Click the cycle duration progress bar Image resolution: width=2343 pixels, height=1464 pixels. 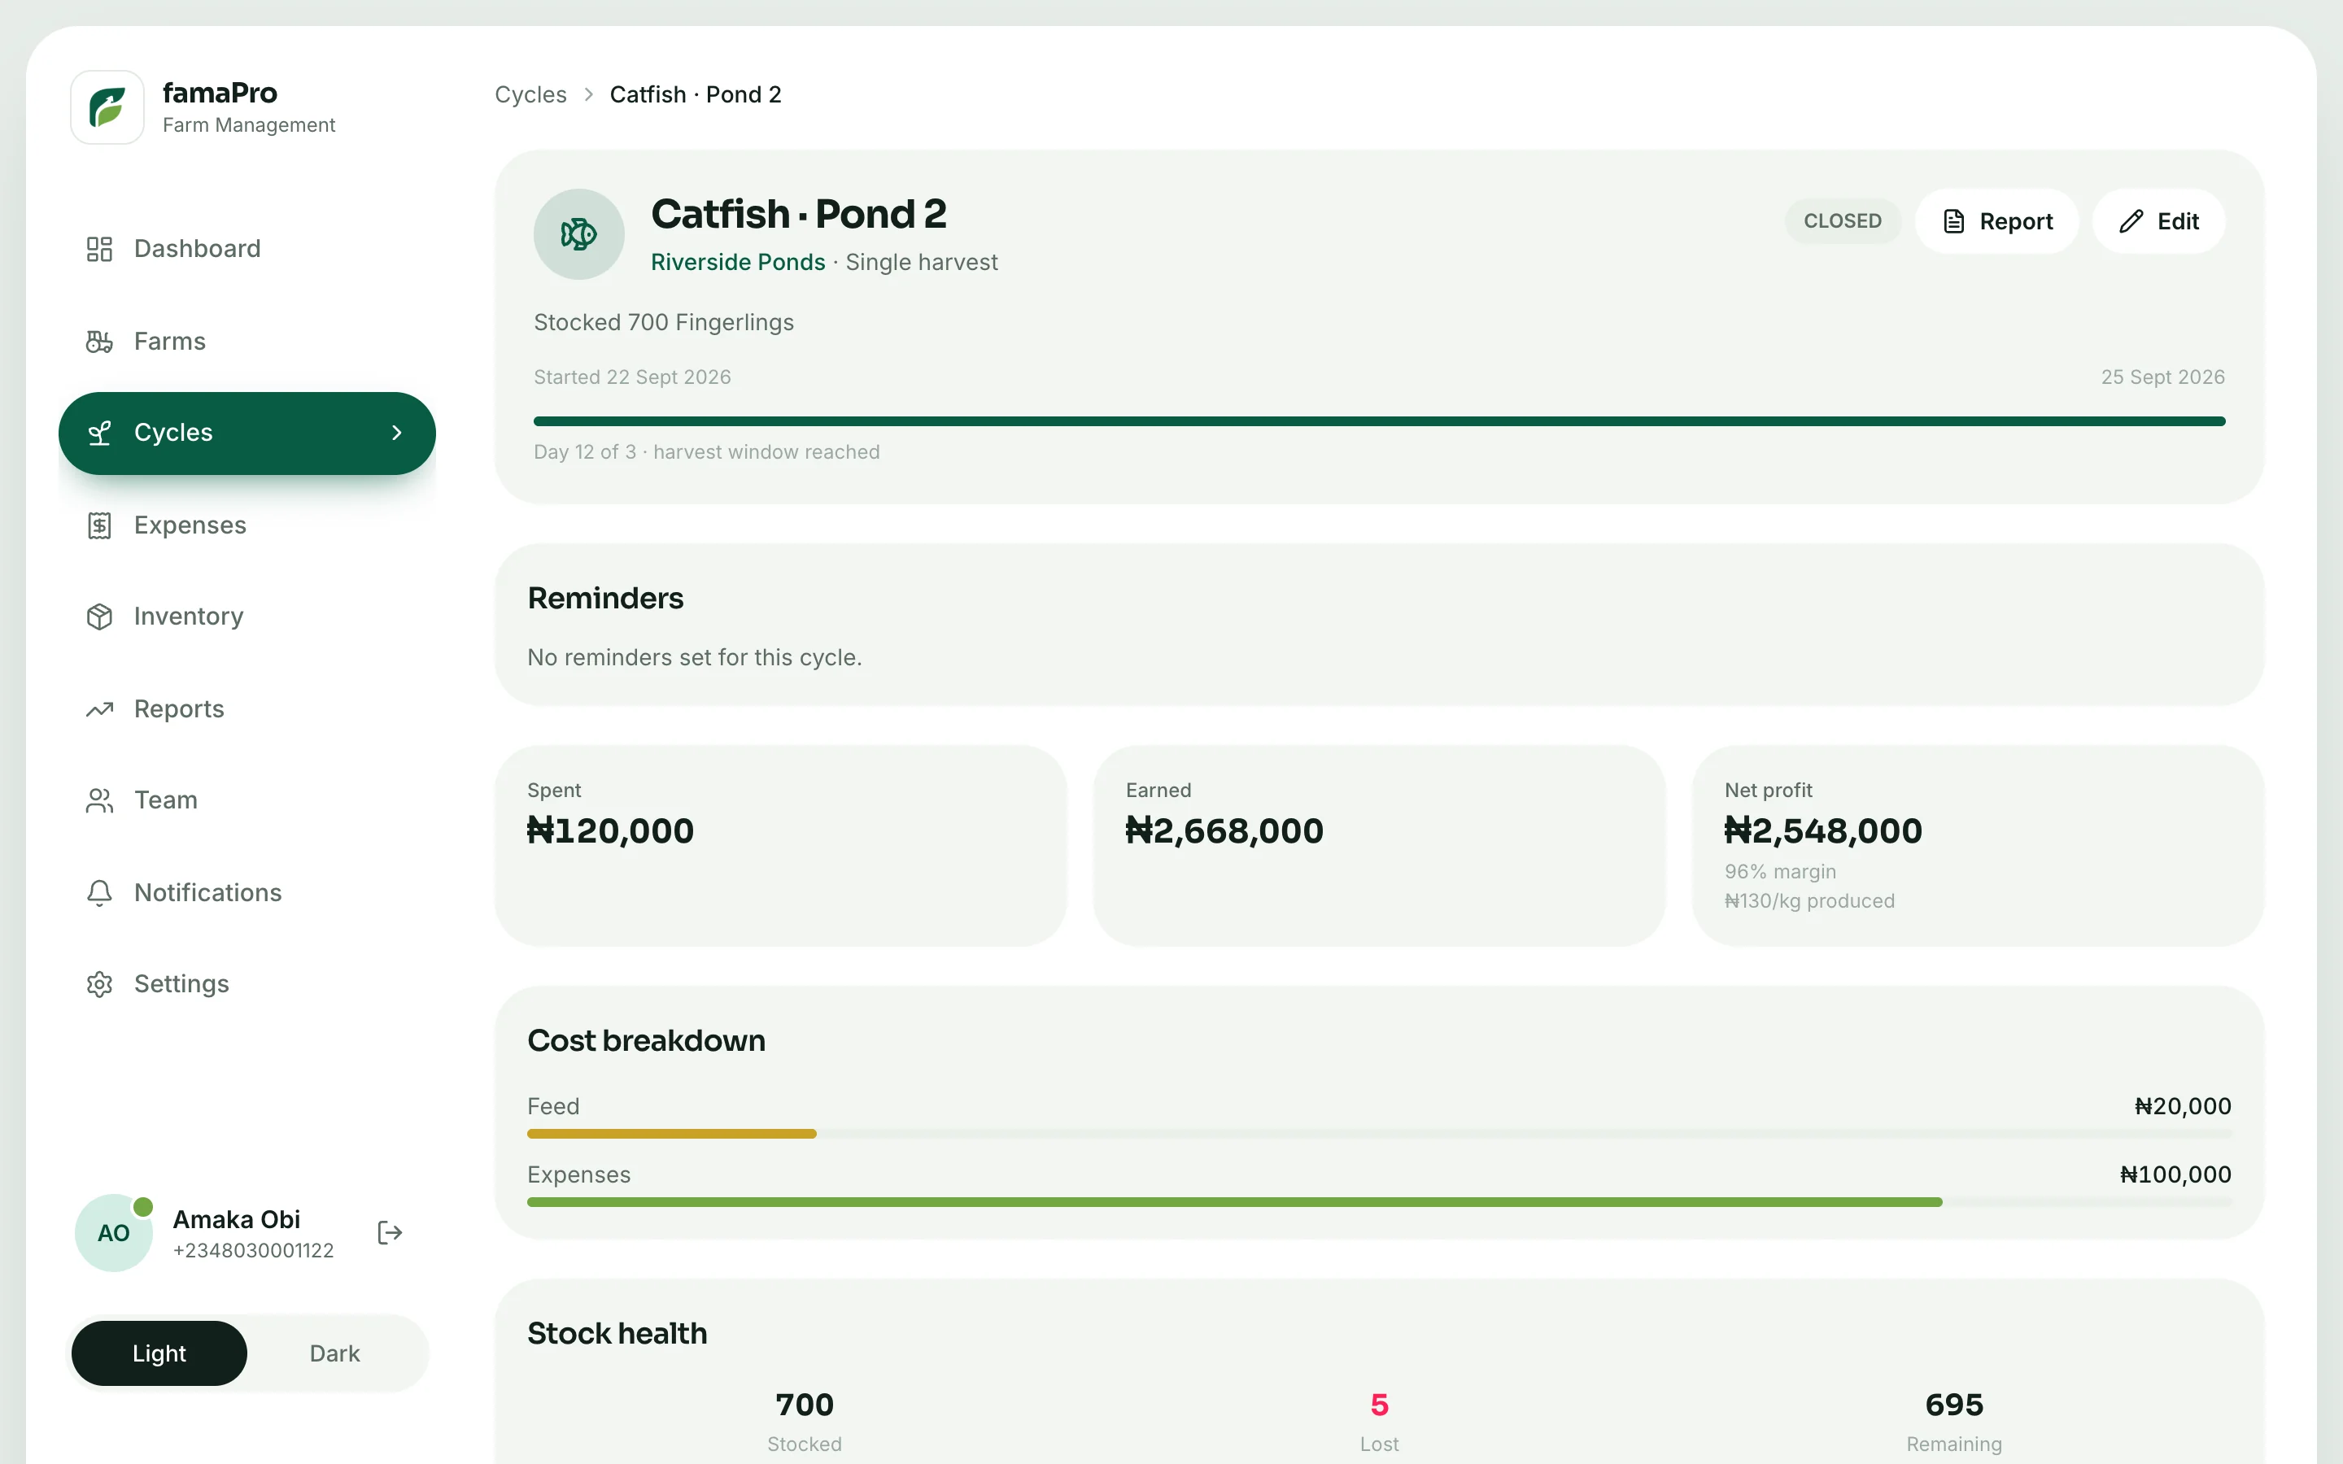(x=1379, y=421)
